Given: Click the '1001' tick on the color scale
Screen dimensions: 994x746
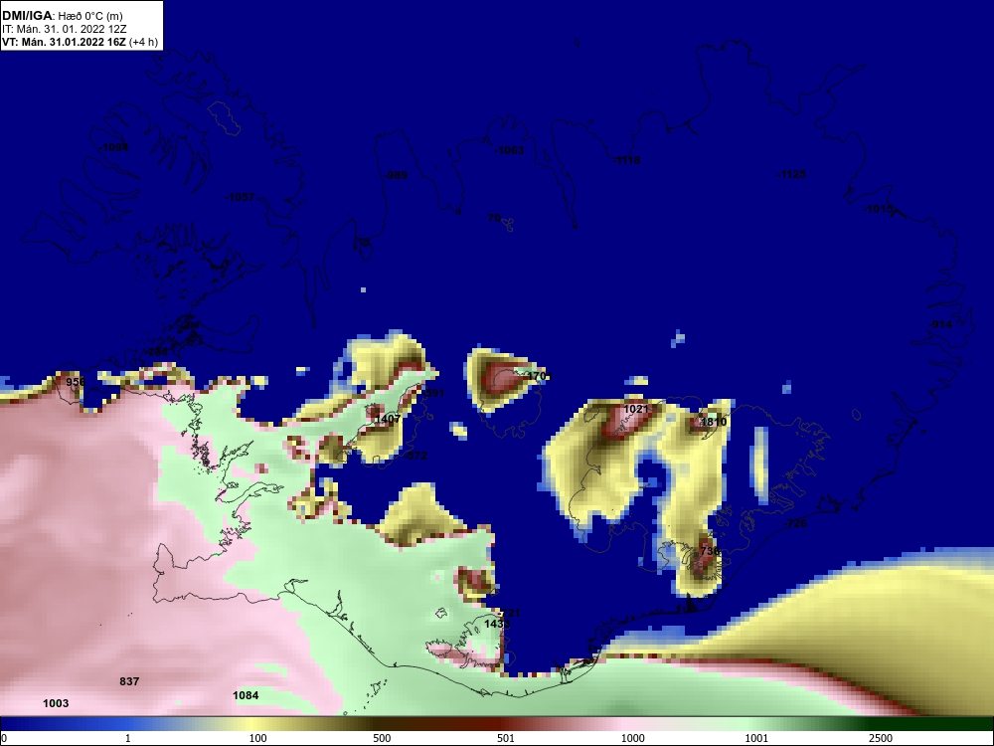Looking at the screenshot, I should tap(756, 738).
